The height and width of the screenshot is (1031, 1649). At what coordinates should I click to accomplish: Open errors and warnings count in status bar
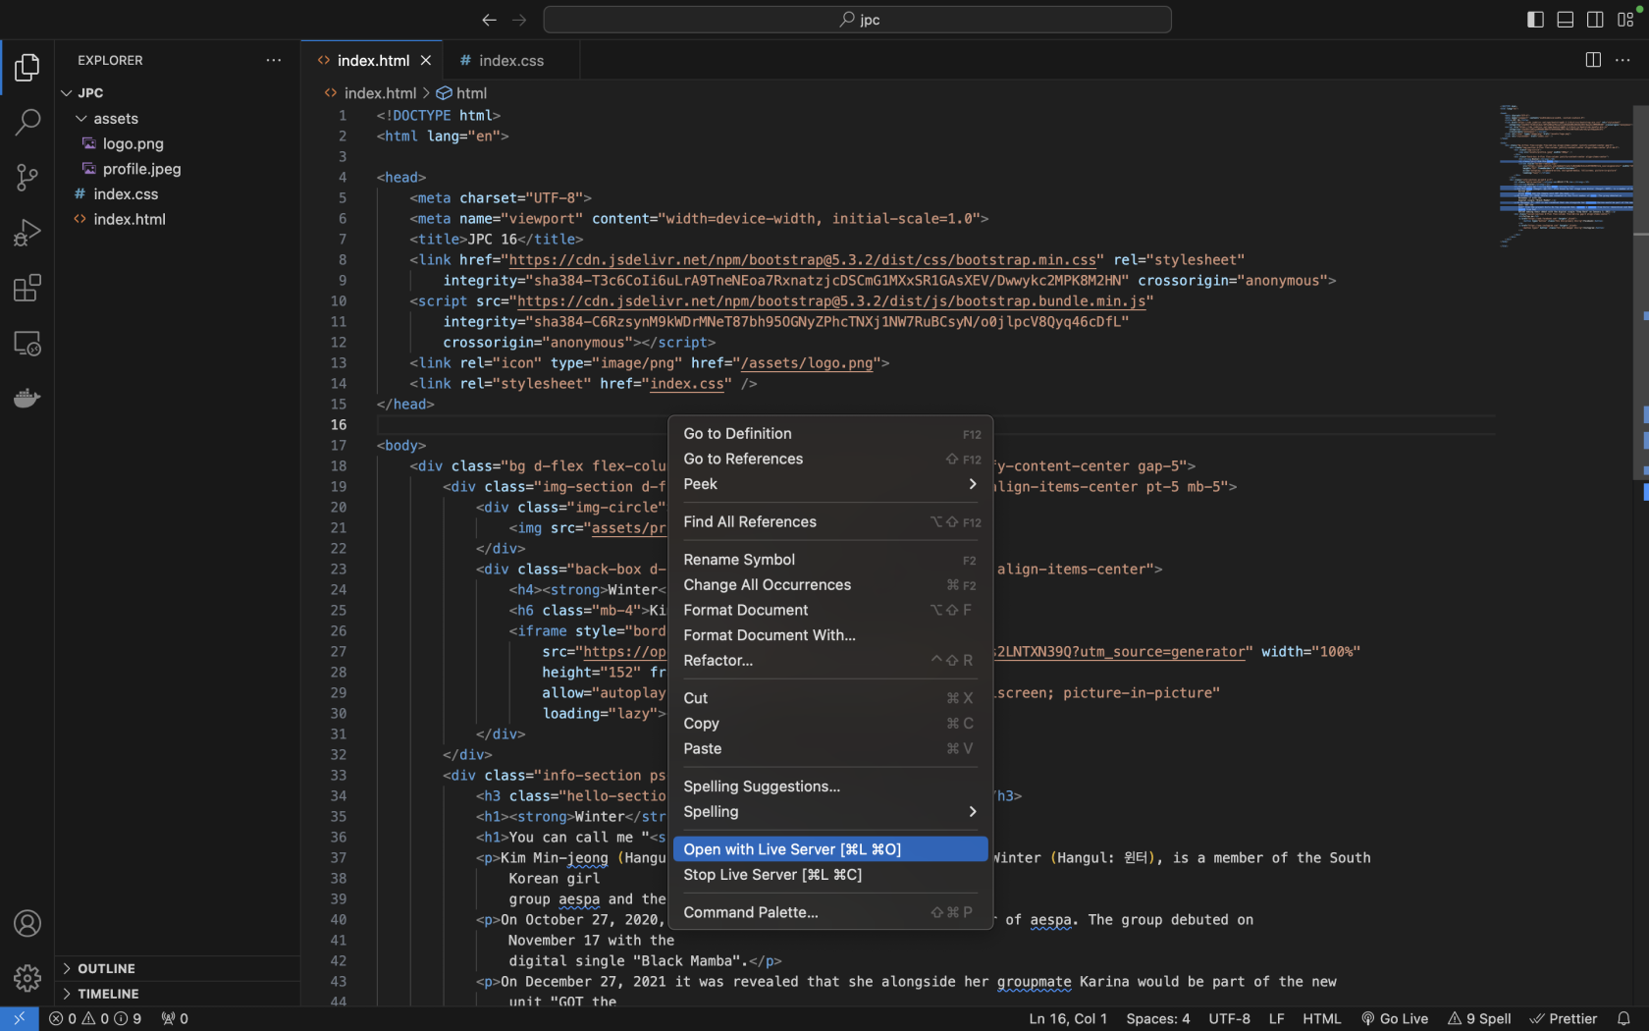(95, 1018)
